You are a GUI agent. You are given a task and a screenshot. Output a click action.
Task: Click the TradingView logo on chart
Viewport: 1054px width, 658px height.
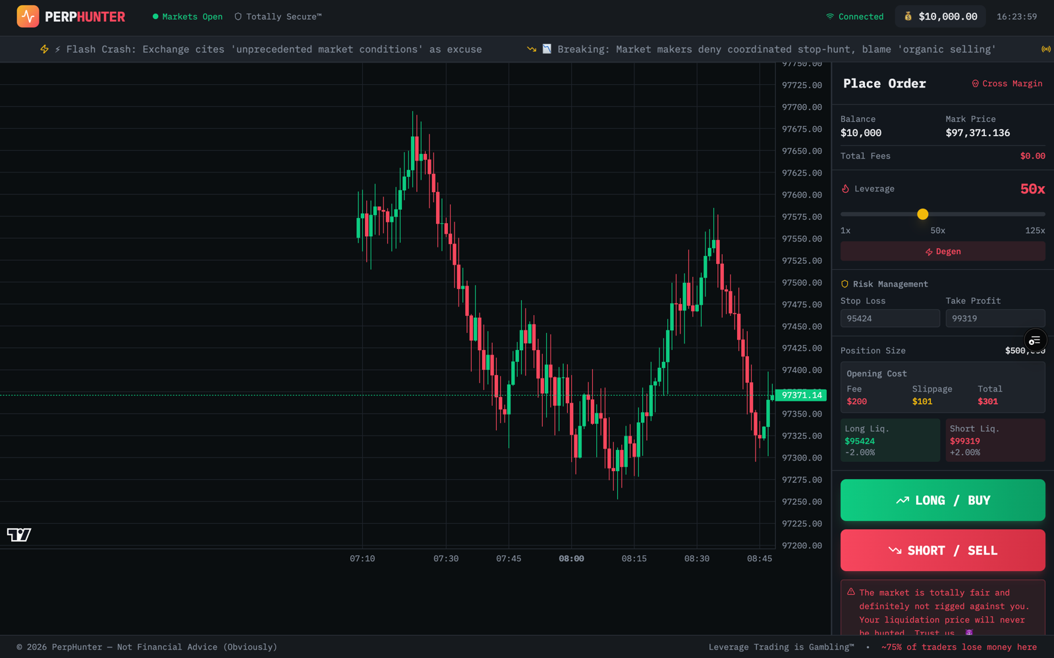(19, 534)
